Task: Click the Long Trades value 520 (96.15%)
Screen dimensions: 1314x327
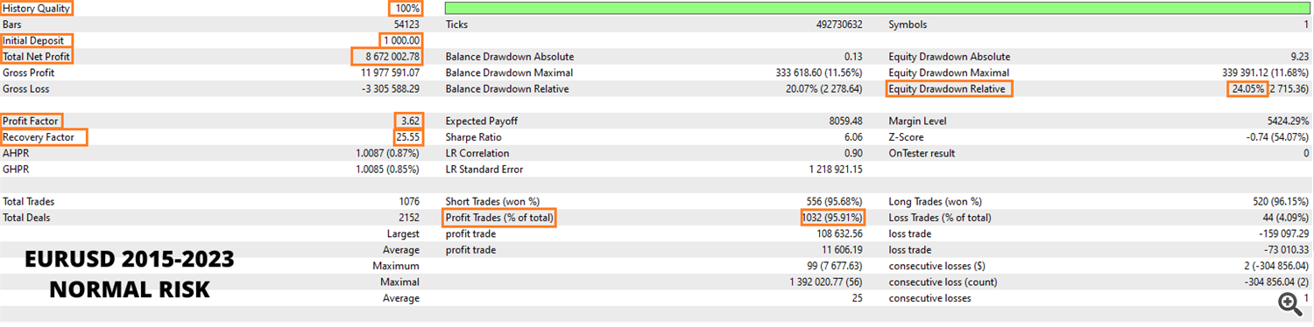Action: [x=1281, y=201]
